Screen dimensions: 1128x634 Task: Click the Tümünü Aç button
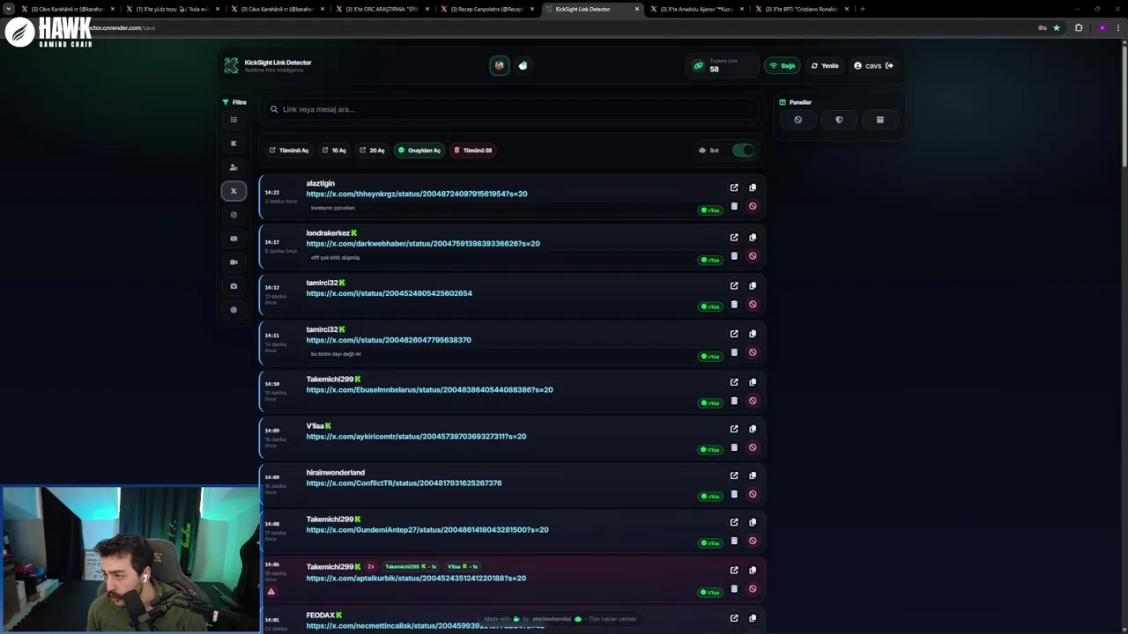click(289, 151)
